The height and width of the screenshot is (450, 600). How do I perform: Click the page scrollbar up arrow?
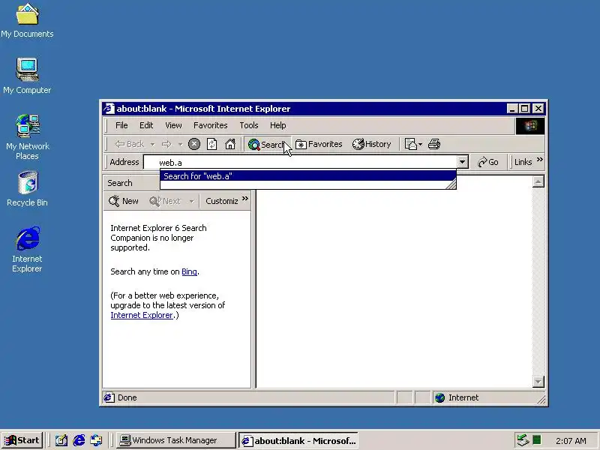tap(538, 181)
